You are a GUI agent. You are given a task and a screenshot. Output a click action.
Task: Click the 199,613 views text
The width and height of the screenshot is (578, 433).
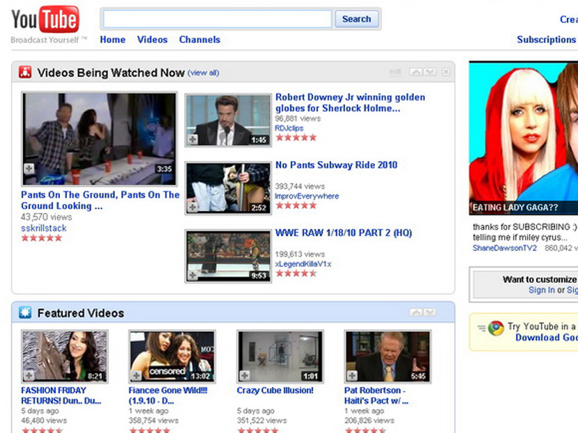point(300,254)
